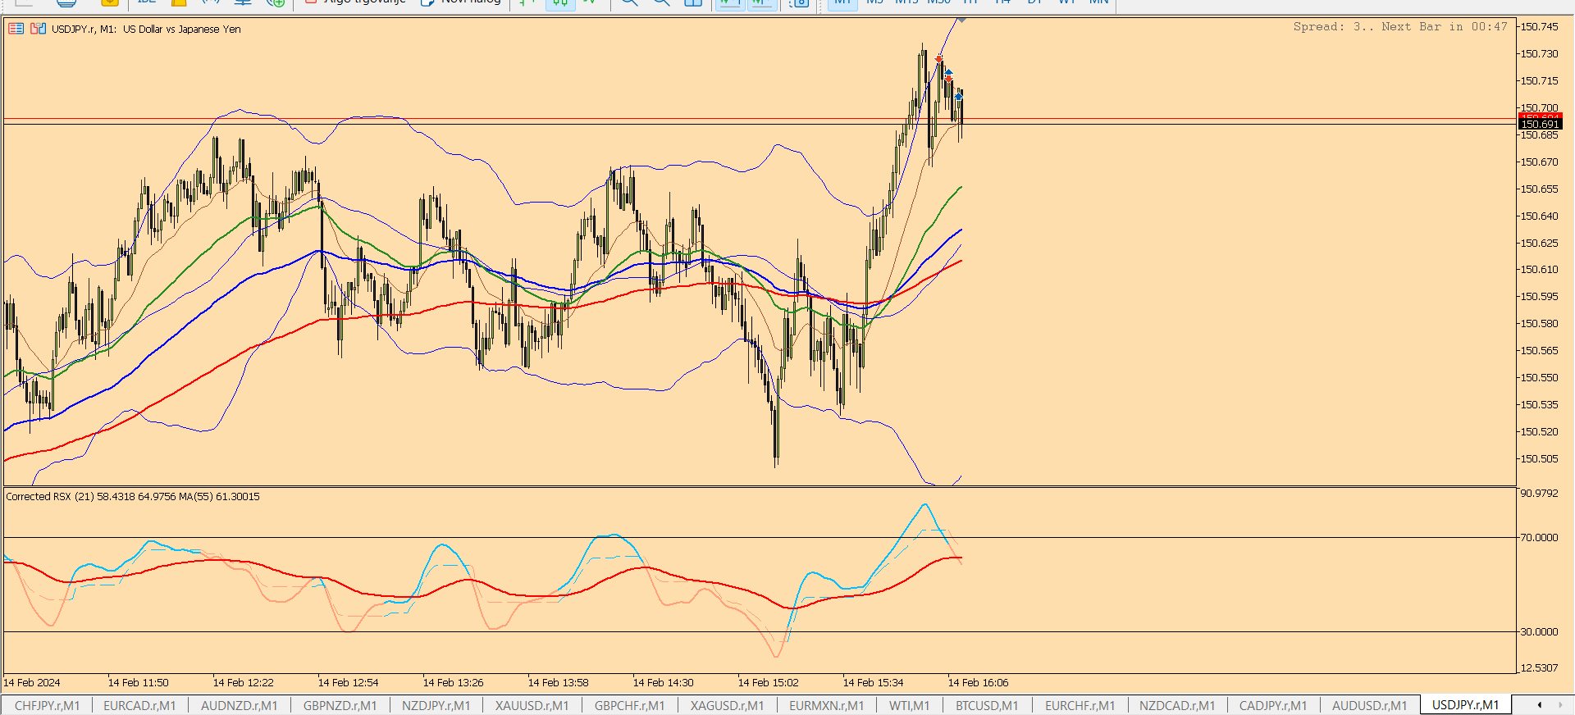Screen dimensions: 1575x715
Task: Switch to the EURCAD.r,M1 chart tab
Action: pos(139,705)
